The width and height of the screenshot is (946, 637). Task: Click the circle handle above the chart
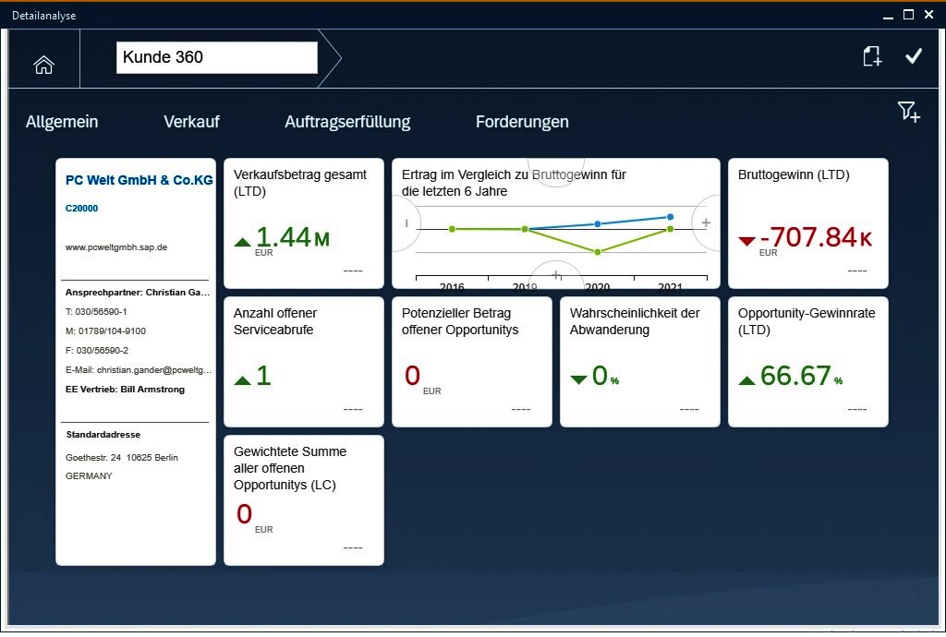coord(556,171)
